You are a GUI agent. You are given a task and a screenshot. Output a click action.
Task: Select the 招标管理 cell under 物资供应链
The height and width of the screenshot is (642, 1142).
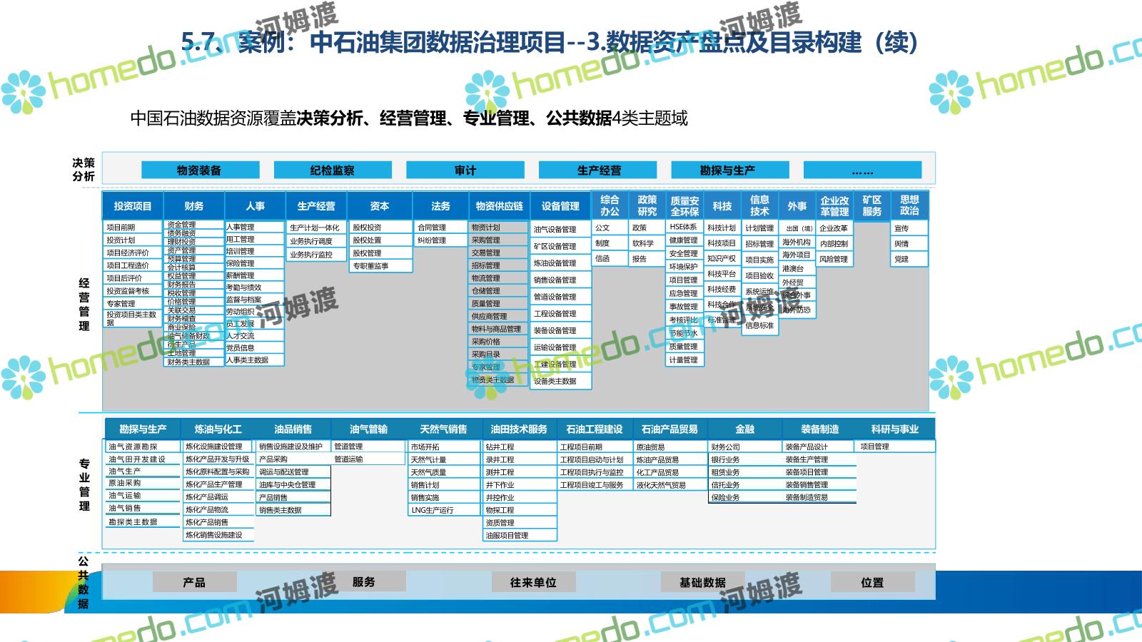pyautogui.click(x=498, y=265)
